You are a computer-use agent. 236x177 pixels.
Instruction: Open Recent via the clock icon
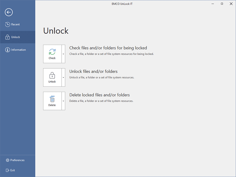8,25
